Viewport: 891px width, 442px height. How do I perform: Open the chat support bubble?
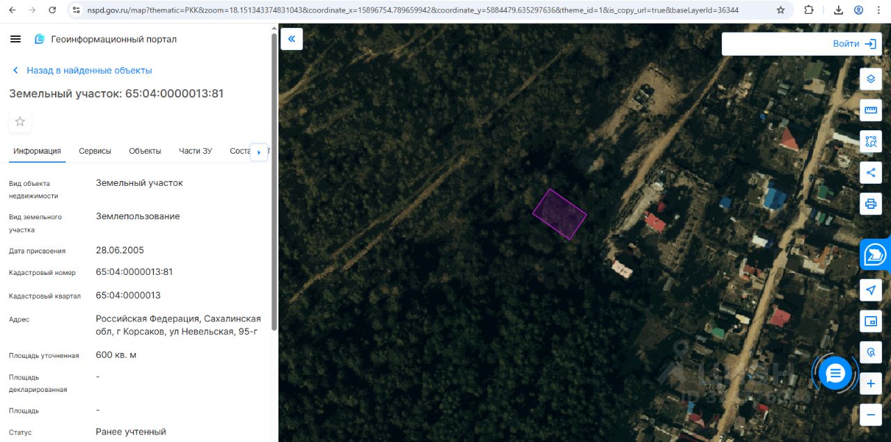835,374
